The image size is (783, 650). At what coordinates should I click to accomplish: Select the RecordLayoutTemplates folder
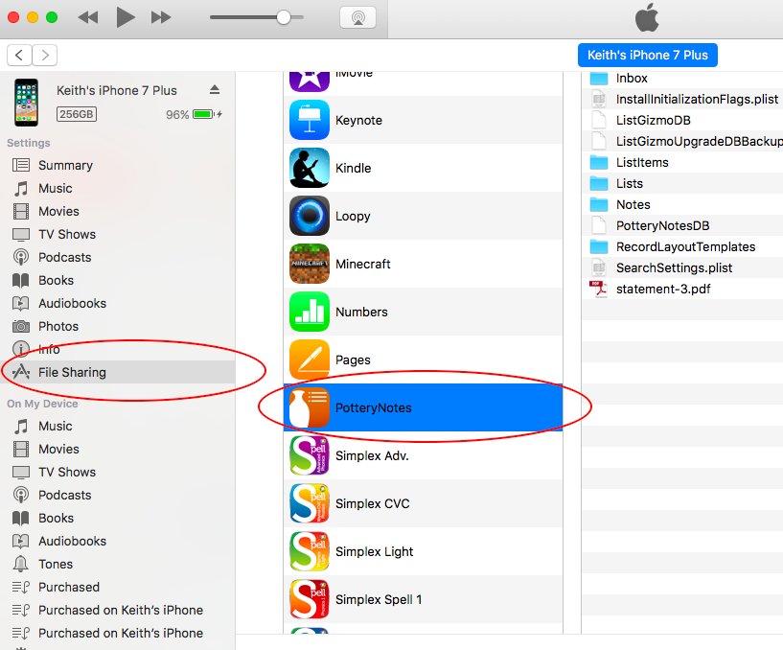682,246
